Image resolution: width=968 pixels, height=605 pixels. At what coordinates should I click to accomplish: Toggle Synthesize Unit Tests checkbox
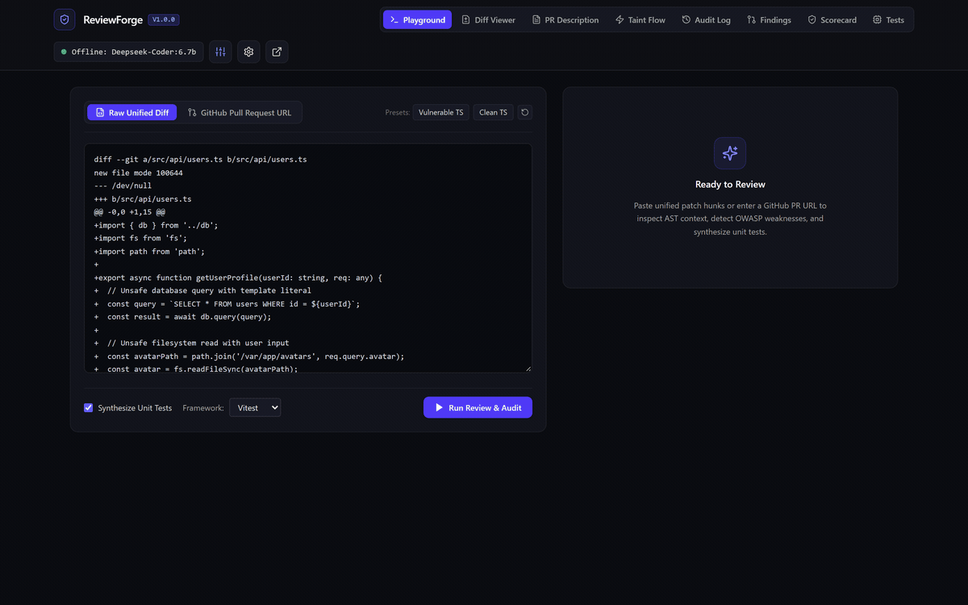[x=89, y=407]
